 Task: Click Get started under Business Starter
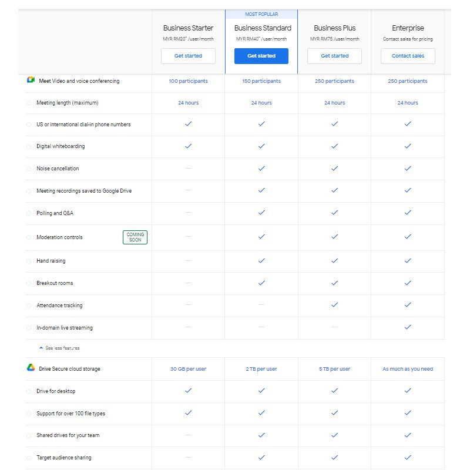[x=188, y=56]
